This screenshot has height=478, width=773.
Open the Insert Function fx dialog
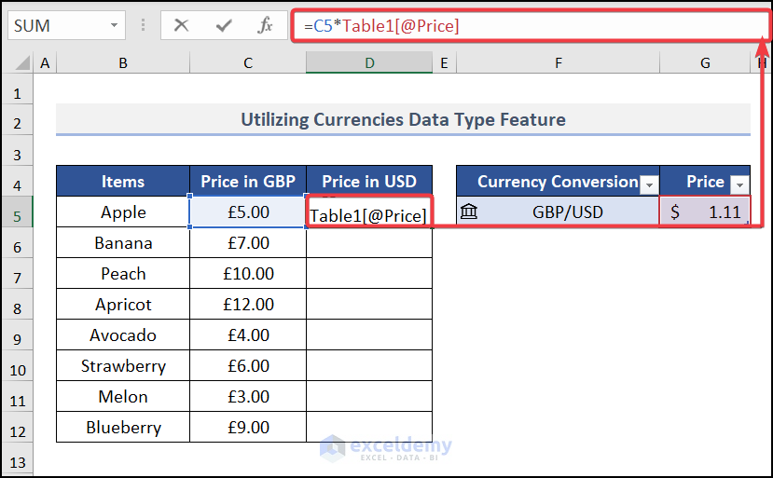[266, 26]
